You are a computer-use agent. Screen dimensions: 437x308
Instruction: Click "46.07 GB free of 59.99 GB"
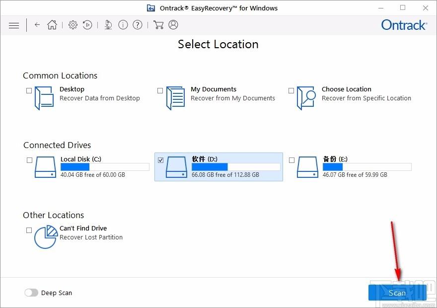(355, 175)
